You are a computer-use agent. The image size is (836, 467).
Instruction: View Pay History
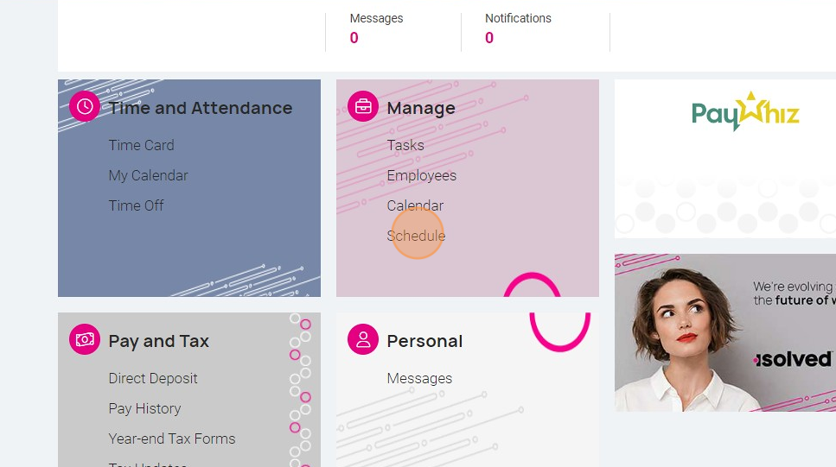[144, 409]
